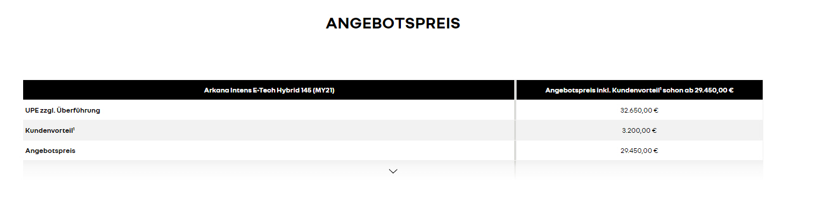Click the Arkana model name in header
Image resolution: width=822 pixels, height=217 pixels.
click(x=216, y=90)
